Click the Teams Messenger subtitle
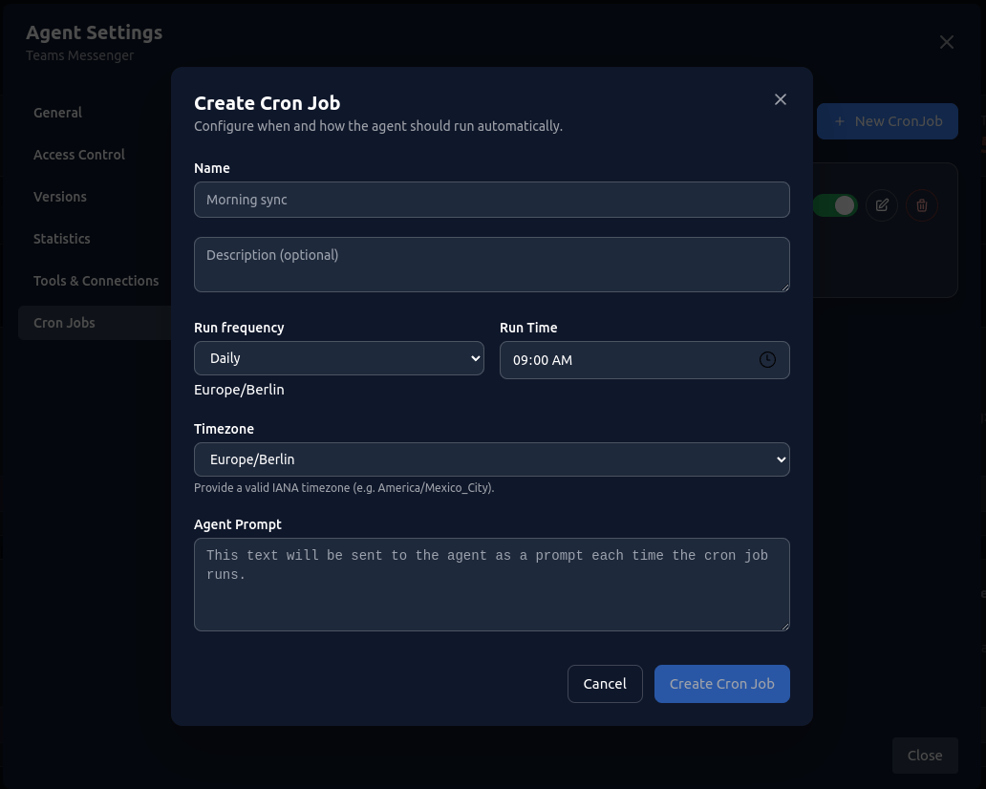 coord(80,56)
